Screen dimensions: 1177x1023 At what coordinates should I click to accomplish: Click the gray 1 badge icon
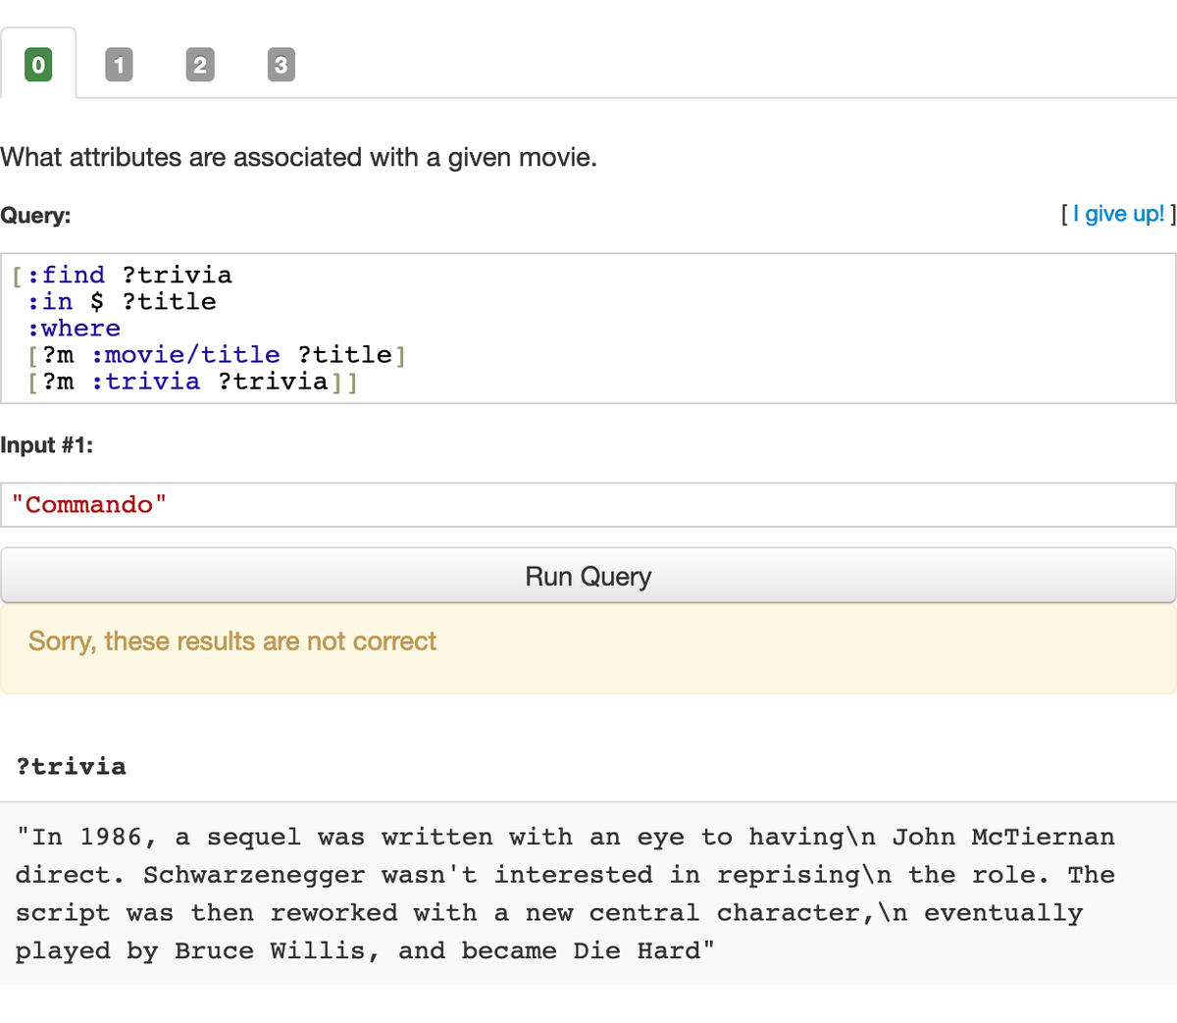[119, 64]
